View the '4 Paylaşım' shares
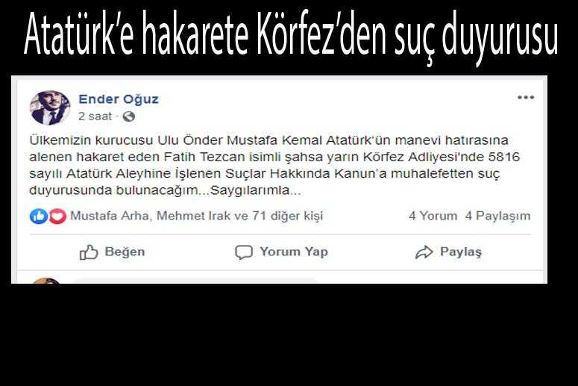This screenshot has width=578, height=386. (497, 216)
